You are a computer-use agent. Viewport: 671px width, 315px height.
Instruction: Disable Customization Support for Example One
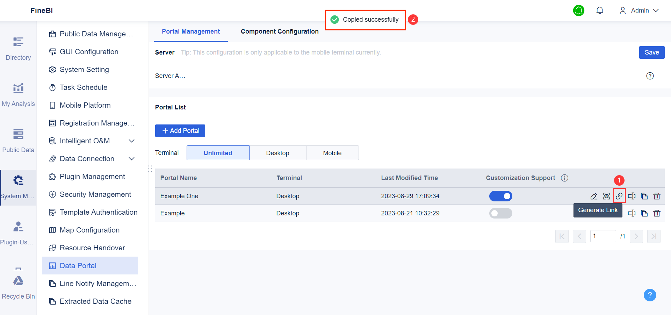click(501, 196)
